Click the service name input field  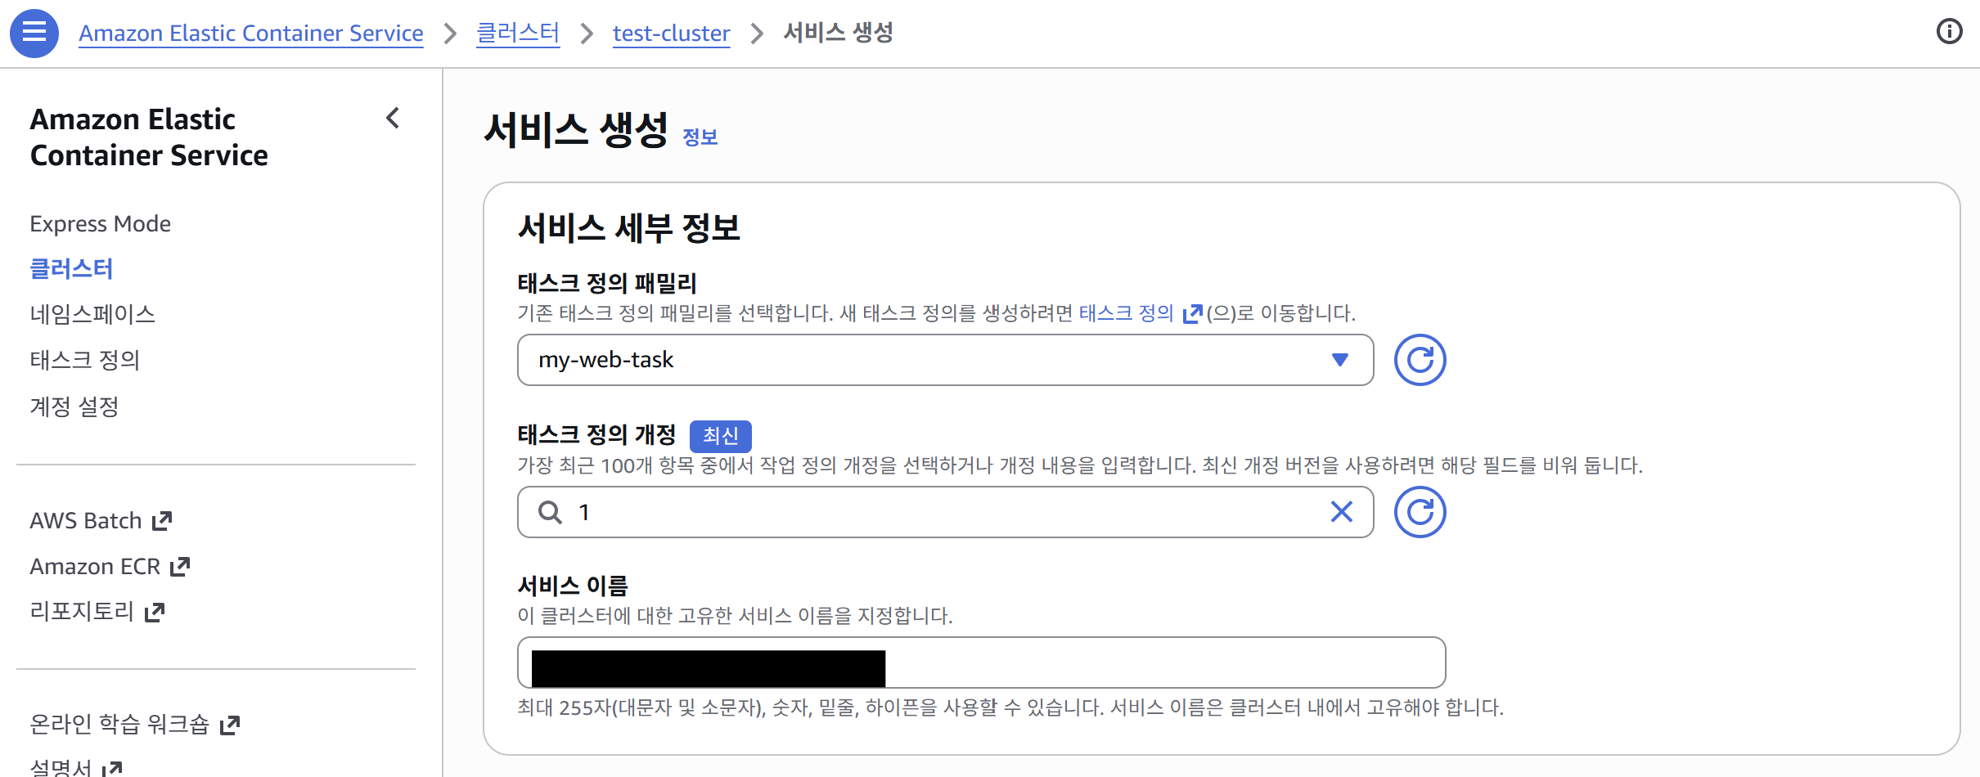click(982, 662)
